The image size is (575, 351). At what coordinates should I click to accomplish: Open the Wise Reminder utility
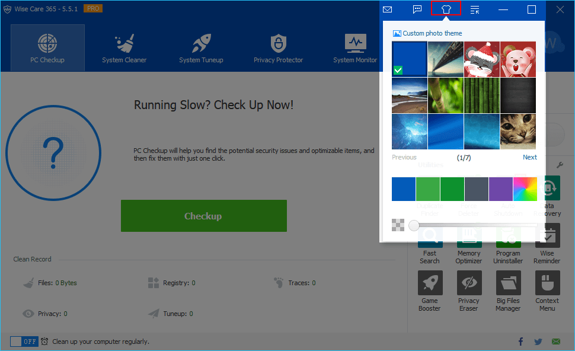pos(547,244)
